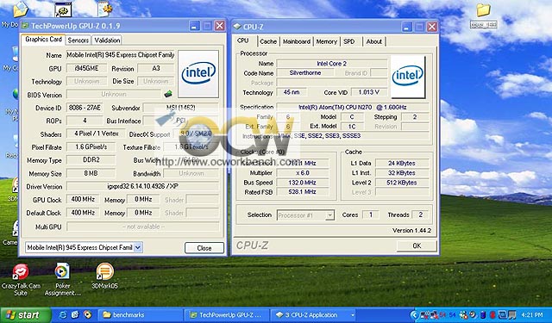552x323 pixels.
Task: Click the Intel logo in GPU-Z window
Action: point(198,74)
